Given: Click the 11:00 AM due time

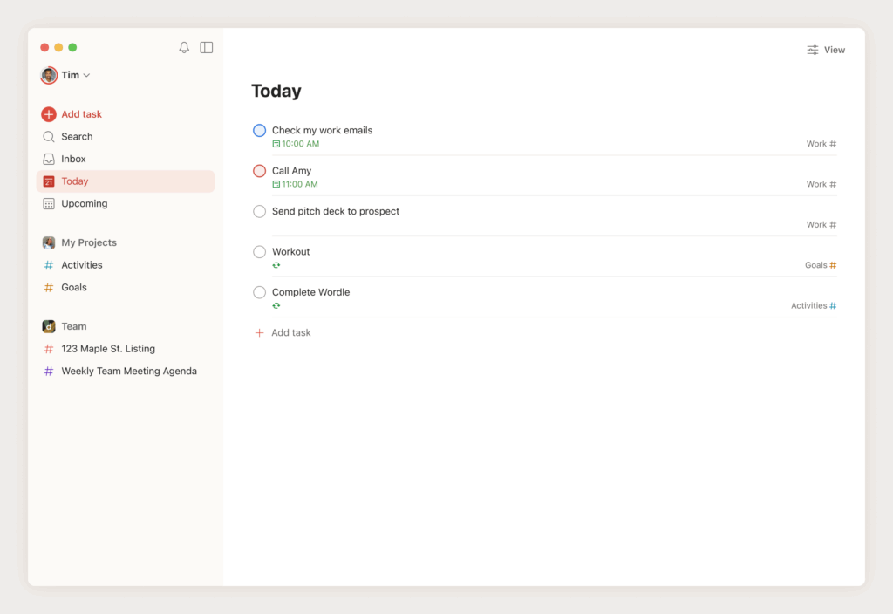Looking at the screenshot, I should pyautogui.click(x=300, y=185).
